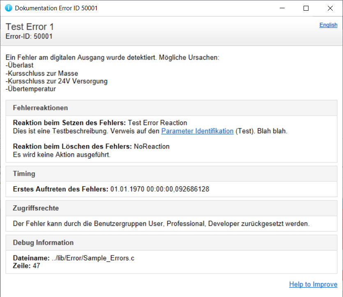Click the window title text in title bar
Screen dimensions: 343x297
[56, 8]
